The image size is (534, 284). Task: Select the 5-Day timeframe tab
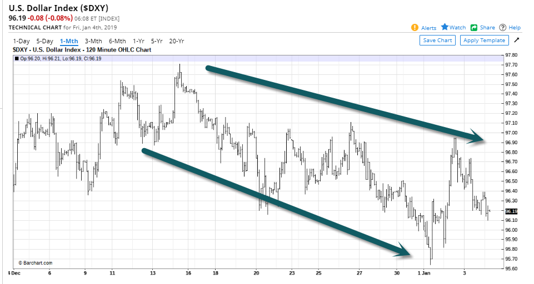(44, 41)
